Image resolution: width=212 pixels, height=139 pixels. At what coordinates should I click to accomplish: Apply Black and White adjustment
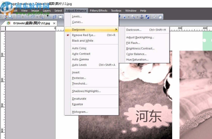tap(92, 41)
